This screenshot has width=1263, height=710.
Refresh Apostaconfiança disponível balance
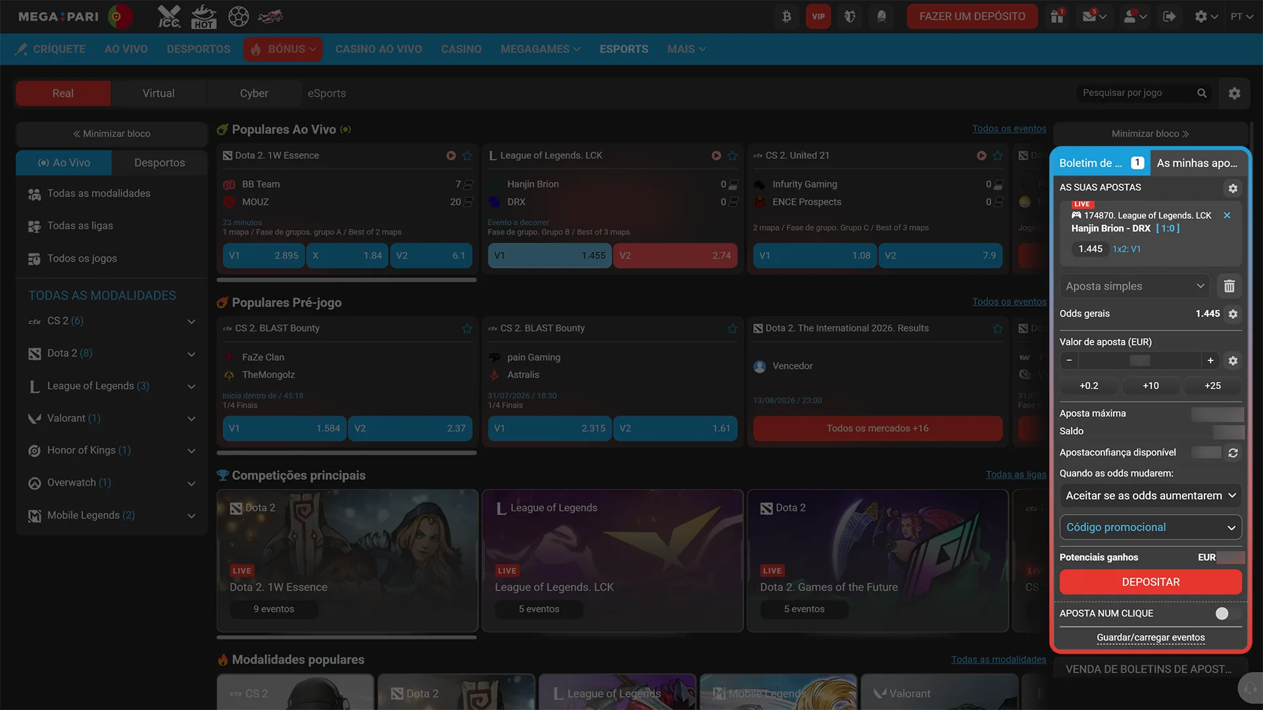point(1233,453)
